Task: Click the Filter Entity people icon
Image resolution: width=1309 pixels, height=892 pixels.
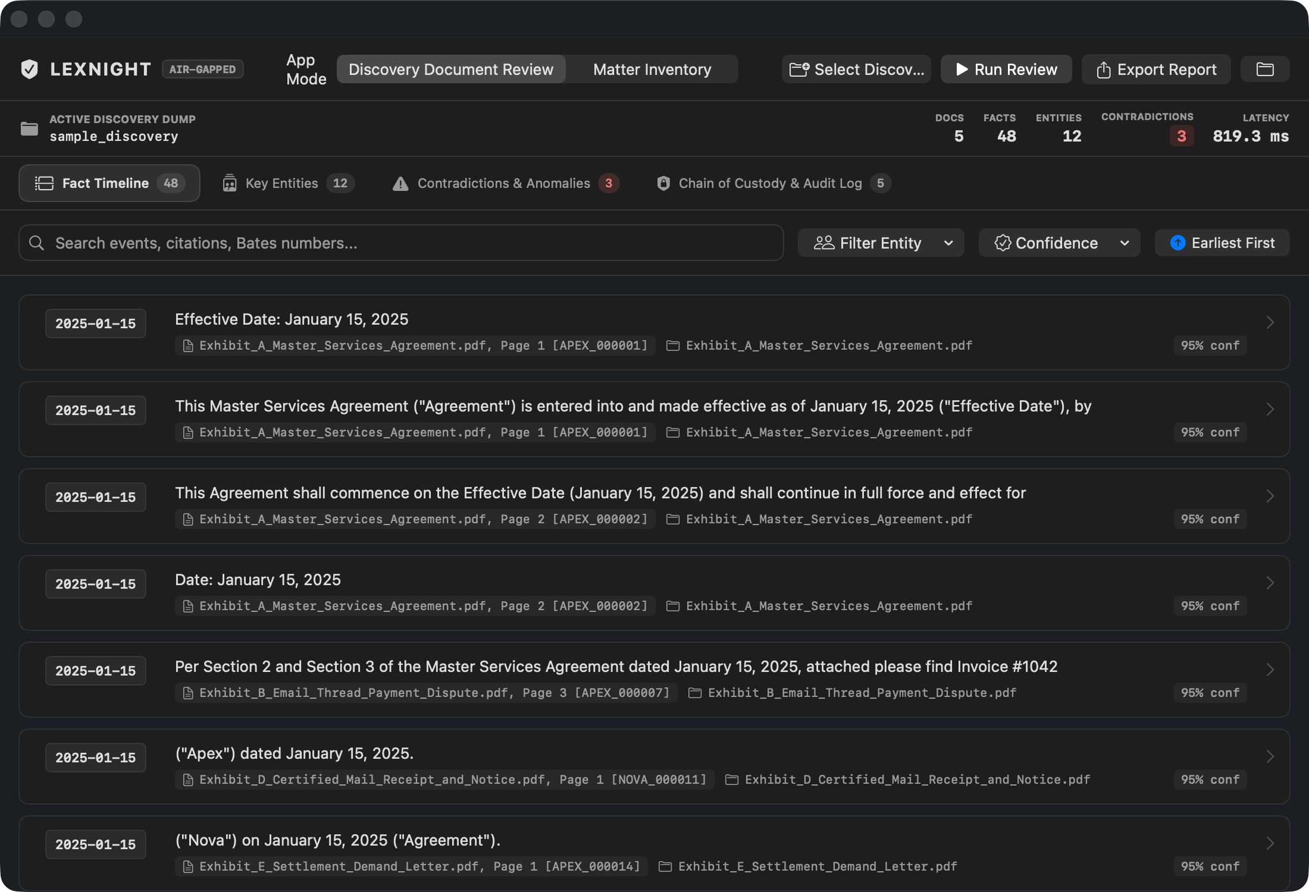Action: [824, 243]
